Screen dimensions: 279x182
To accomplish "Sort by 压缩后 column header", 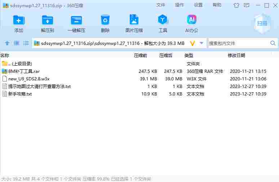I will click(166, 56).
